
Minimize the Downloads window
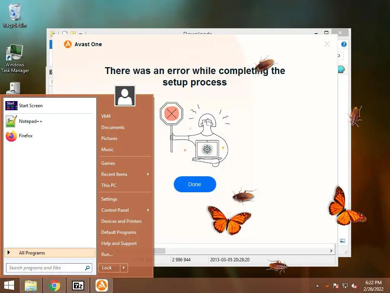coord(316,33)
